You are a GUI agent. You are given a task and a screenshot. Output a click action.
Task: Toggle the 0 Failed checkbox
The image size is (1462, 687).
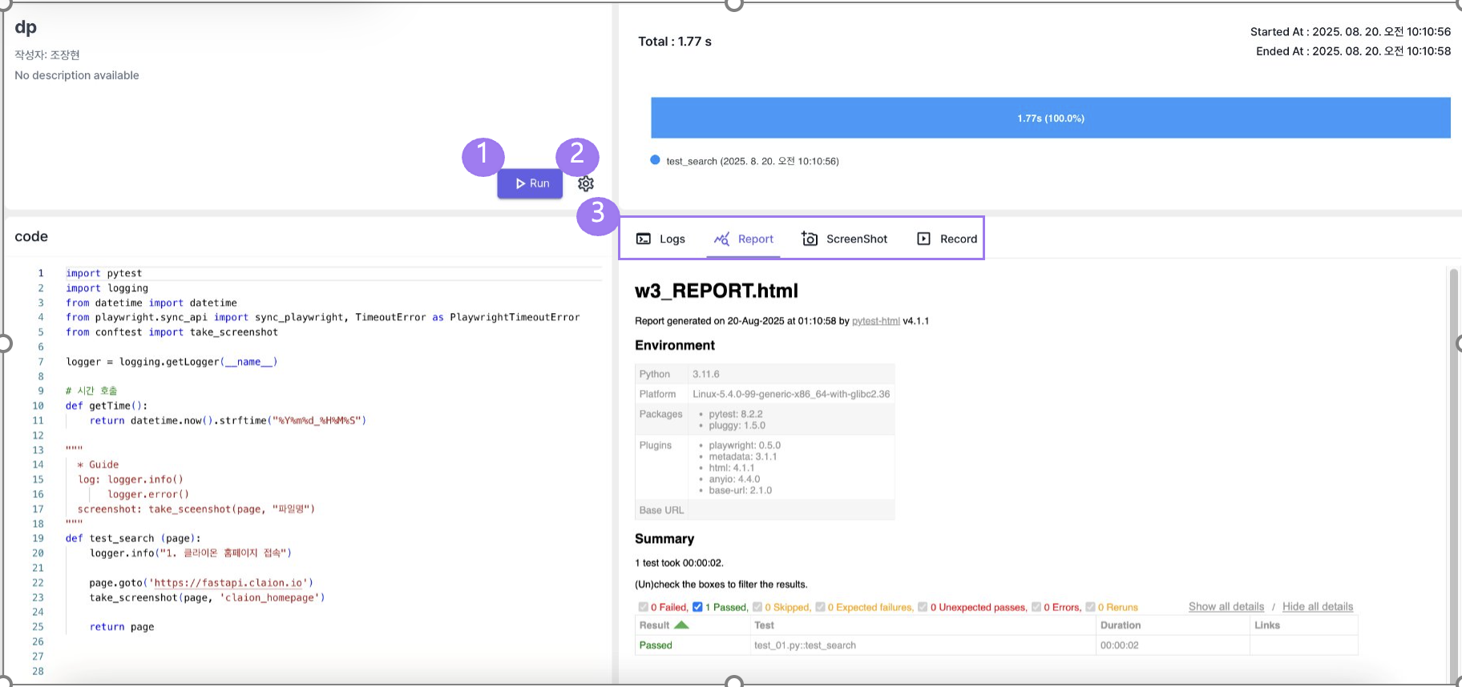643,607
